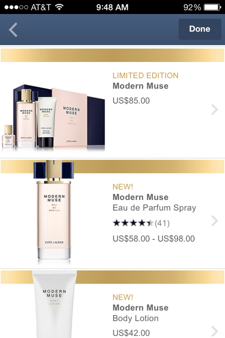Tap the US$42.00 price

click(x=131, y=333)
